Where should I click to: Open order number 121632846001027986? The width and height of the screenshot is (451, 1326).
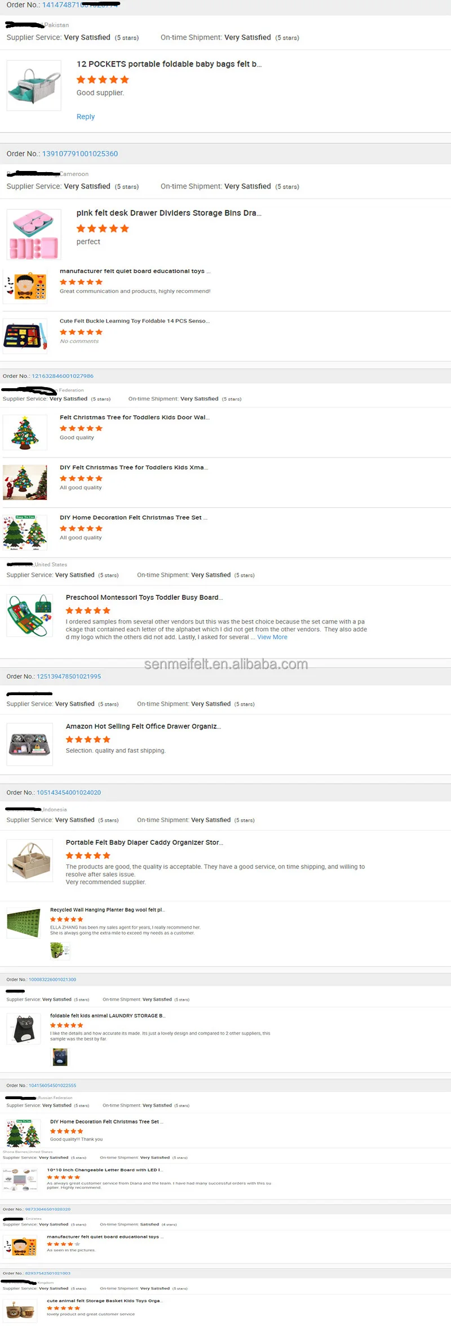[63, 376]
